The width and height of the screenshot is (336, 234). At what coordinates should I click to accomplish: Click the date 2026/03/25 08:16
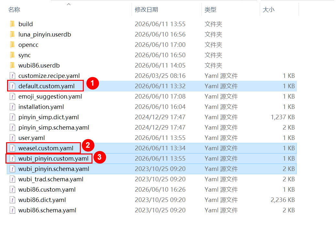160,76
